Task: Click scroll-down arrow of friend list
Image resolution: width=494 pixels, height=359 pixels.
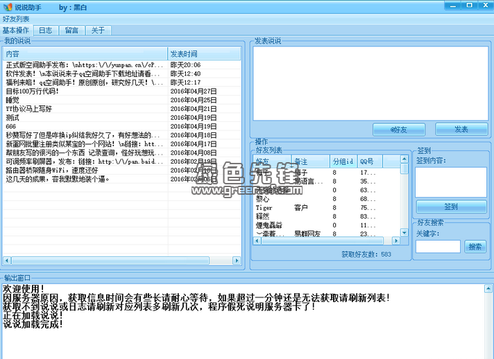Action: [404, 232]
